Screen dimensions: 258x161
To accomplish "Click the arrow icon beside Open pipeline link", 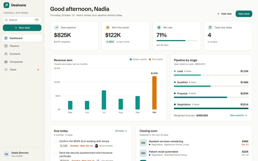I will [246, 115].
